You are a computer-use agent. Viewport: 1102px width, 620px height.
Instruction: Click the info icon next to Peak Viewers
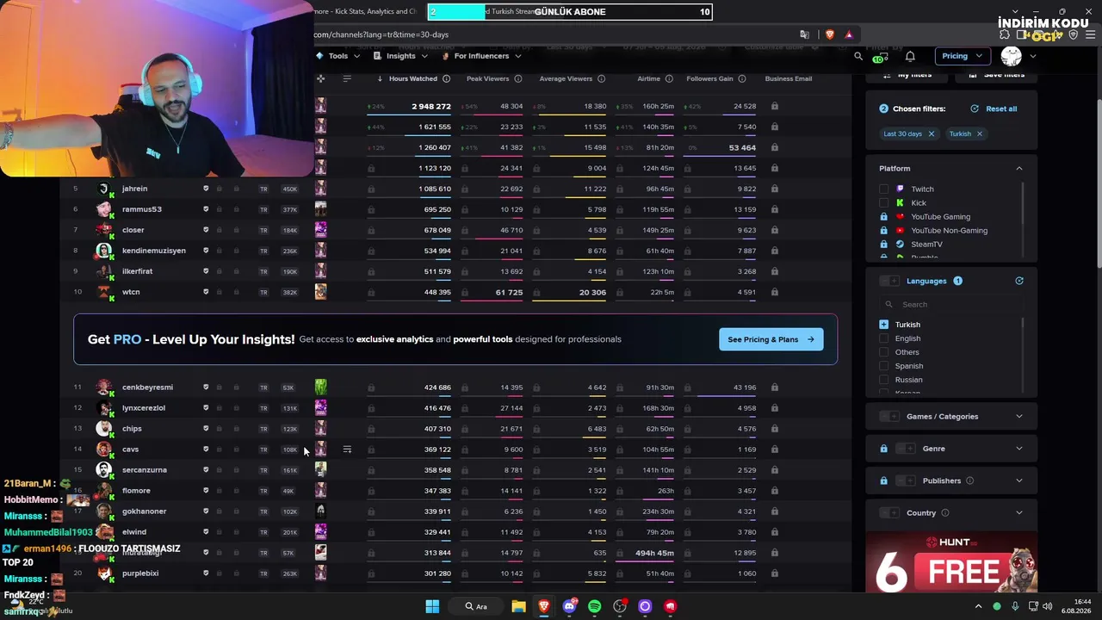click(x=518, y=78)
